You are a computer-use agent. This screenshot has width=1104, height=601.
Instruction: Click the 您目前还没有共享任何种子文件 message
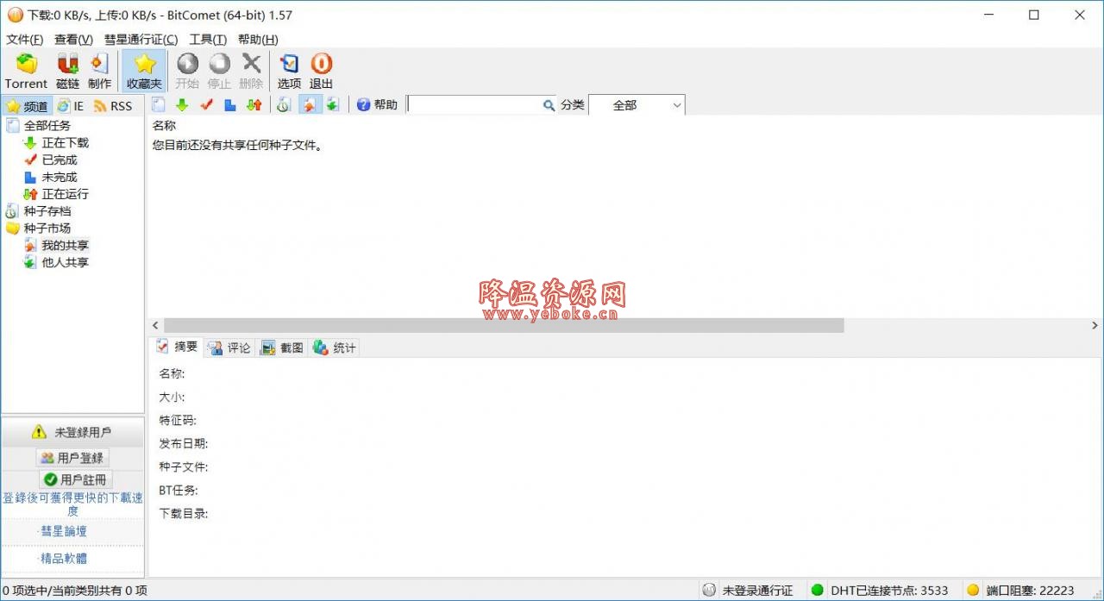[x=237, y=146]
